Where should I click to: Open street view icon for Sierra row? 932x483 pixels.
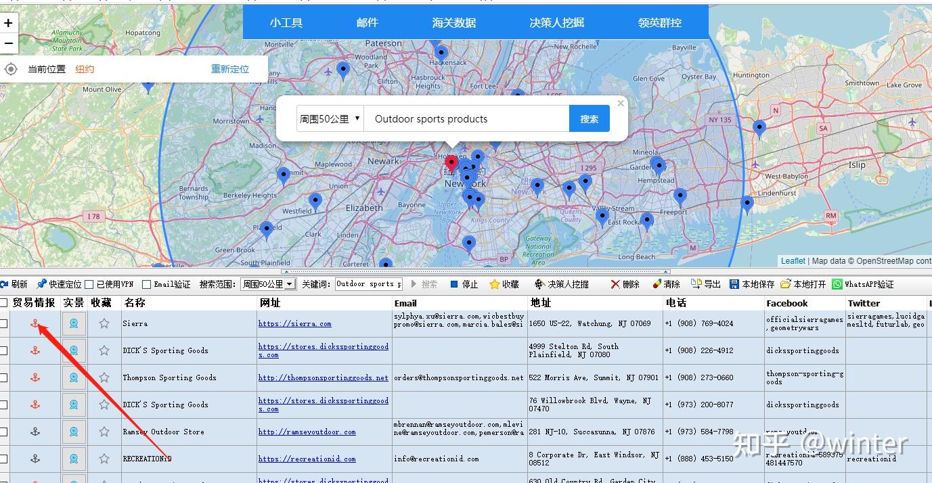point(74,323)
